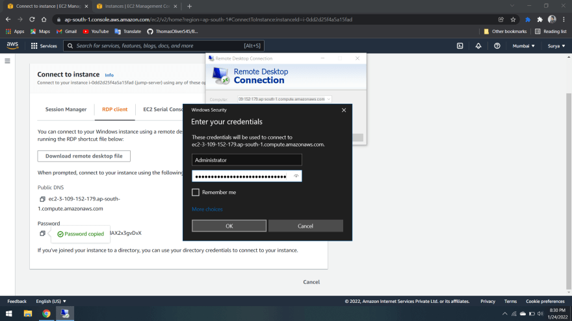The width and height of the screenshot is (572, 321).
Task: Open the Reading list
Action: (551, 31)
